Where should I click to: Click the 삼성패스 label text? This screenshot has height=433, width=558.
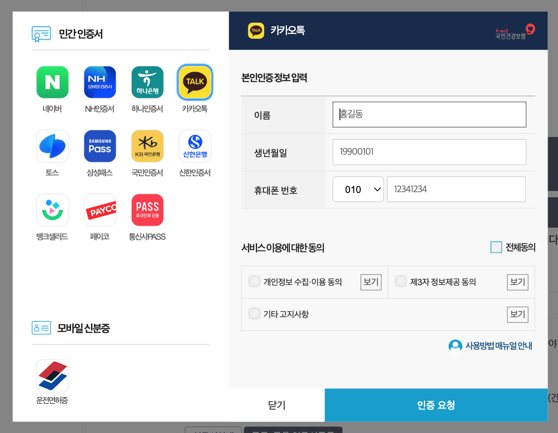point(100,173)
